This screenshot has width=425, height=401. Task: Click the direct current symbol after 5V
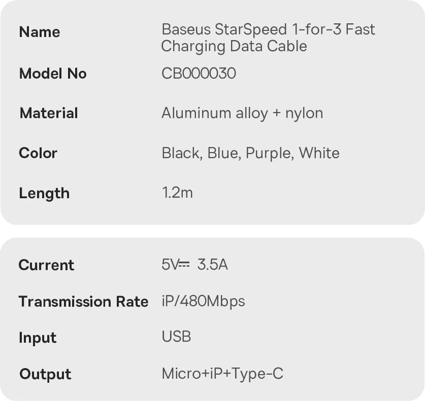(184, 265)
